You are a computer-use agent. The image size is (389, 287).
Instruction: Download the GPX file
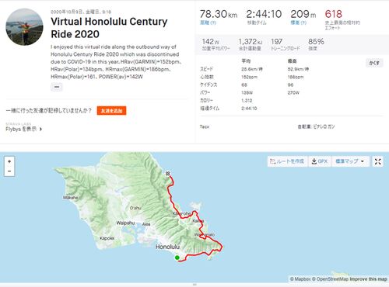pyautogui.click(x=320, y=161)
